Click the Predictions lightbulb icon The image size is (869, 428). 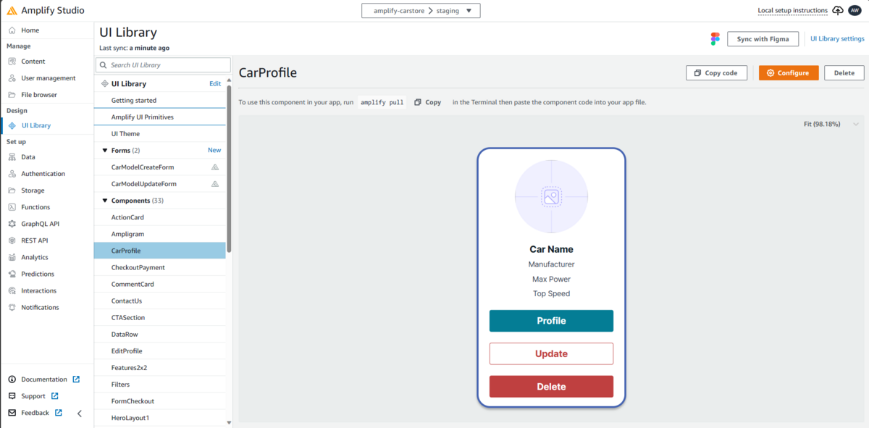pos(12,274)
